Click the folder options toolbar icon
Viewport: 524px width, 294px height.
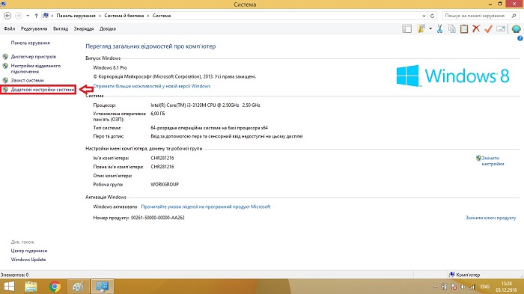[x=421, y=28]
